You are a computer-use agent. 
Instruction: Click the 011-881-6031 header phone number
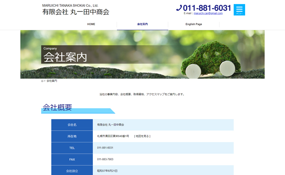207,8
